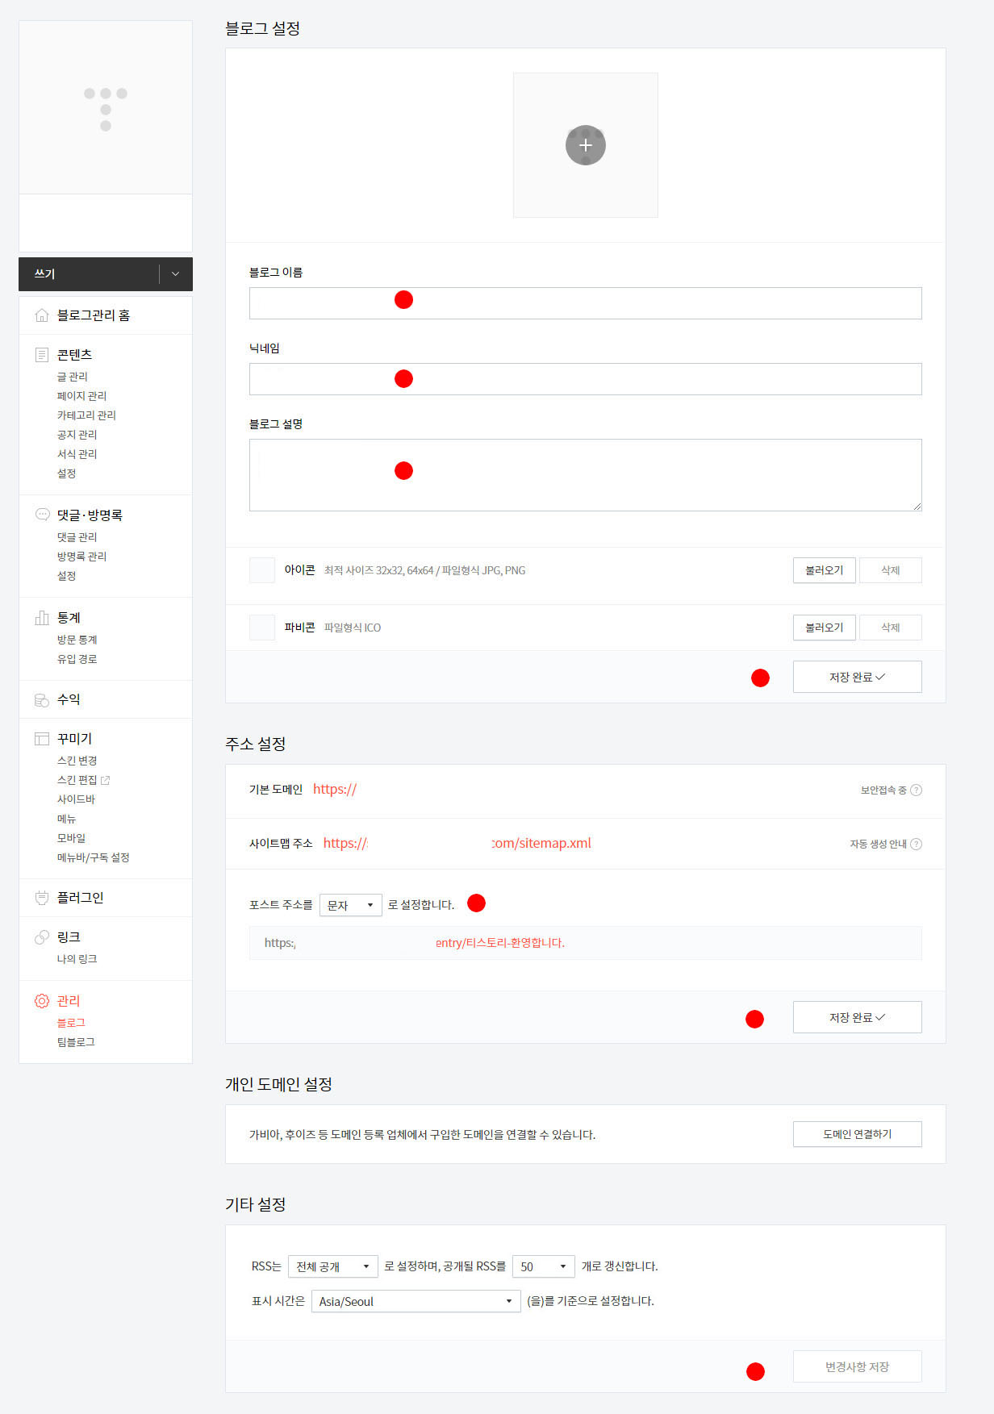Open 나의 링크 menu item
994x1414 pixels.
point(77,959)
